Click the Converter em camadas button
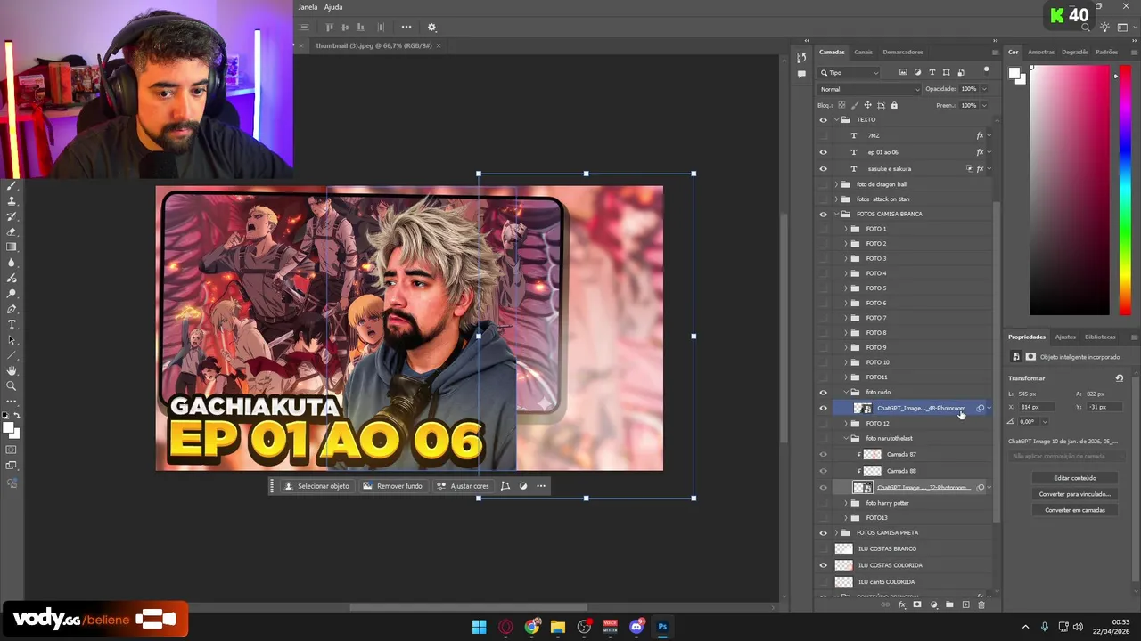The image size is (1141, 641). click(x=1075, y=510)
